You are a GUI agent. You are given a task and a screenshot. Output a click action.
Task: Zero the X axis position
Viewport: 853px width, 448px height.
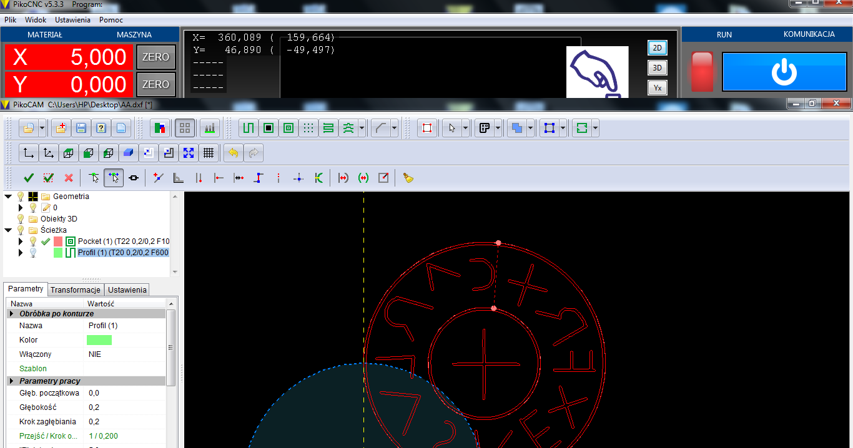point(156,57)
